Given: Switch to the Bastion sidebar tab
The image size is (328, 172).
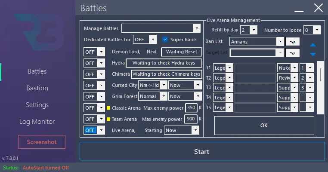Looking at the screenshot, I should point(37,88).
